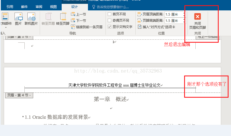
Task: Click the 选项 group label
Action: (x=121, y=33)
